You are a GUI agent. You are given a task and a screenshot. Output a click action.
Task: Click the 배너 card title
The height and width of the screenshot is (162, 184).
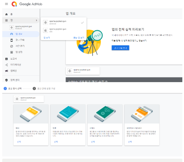coord(17,128)
